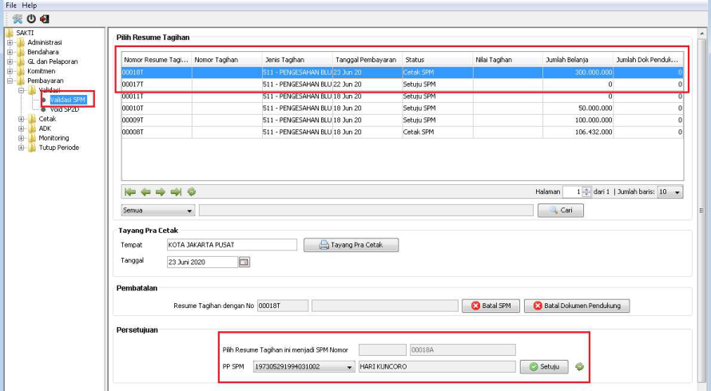Screen dimensions: 711x391
Task: Jump to the last page arrow
Action: tap(176, 192)
